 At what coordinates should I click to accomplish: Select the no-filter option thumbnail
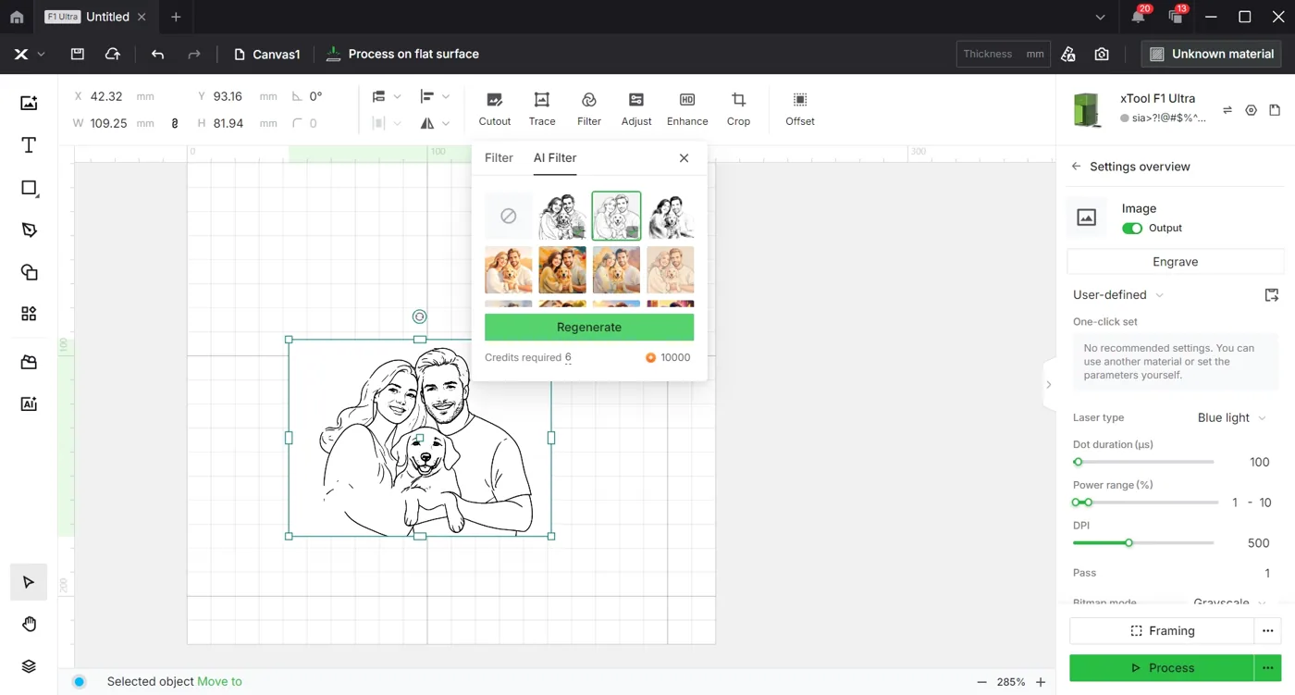(x=508, y=216)
